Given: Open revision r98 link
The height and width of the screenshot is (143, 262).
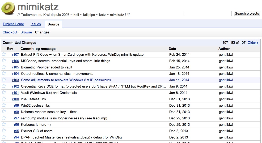Looking at the screenshot, I should (x=16, y=112).
